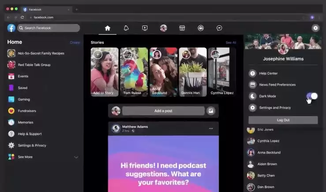The width and height of the screenshot is (326, 192).
Task: Open the Notifications bell tab
Action: coord(126,28)
